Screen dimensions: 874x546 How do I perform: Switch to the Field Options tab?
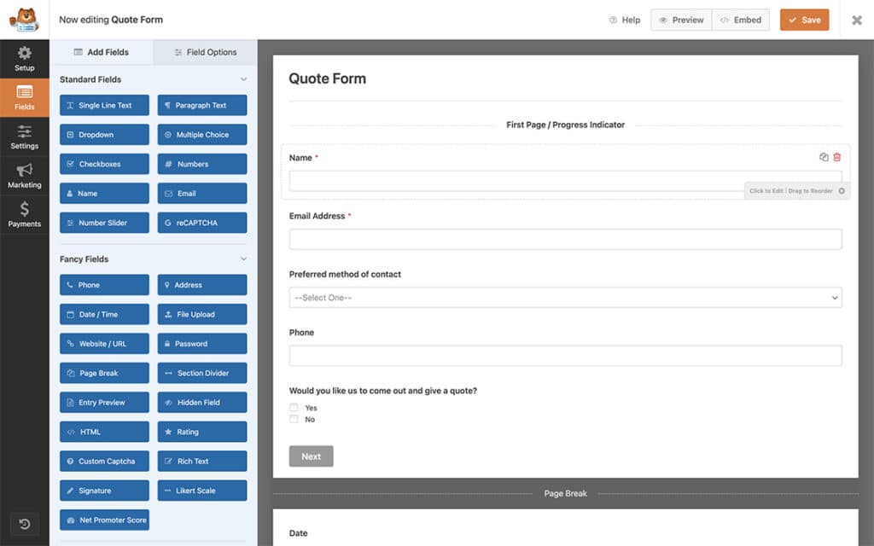click(x=205, y=52)
